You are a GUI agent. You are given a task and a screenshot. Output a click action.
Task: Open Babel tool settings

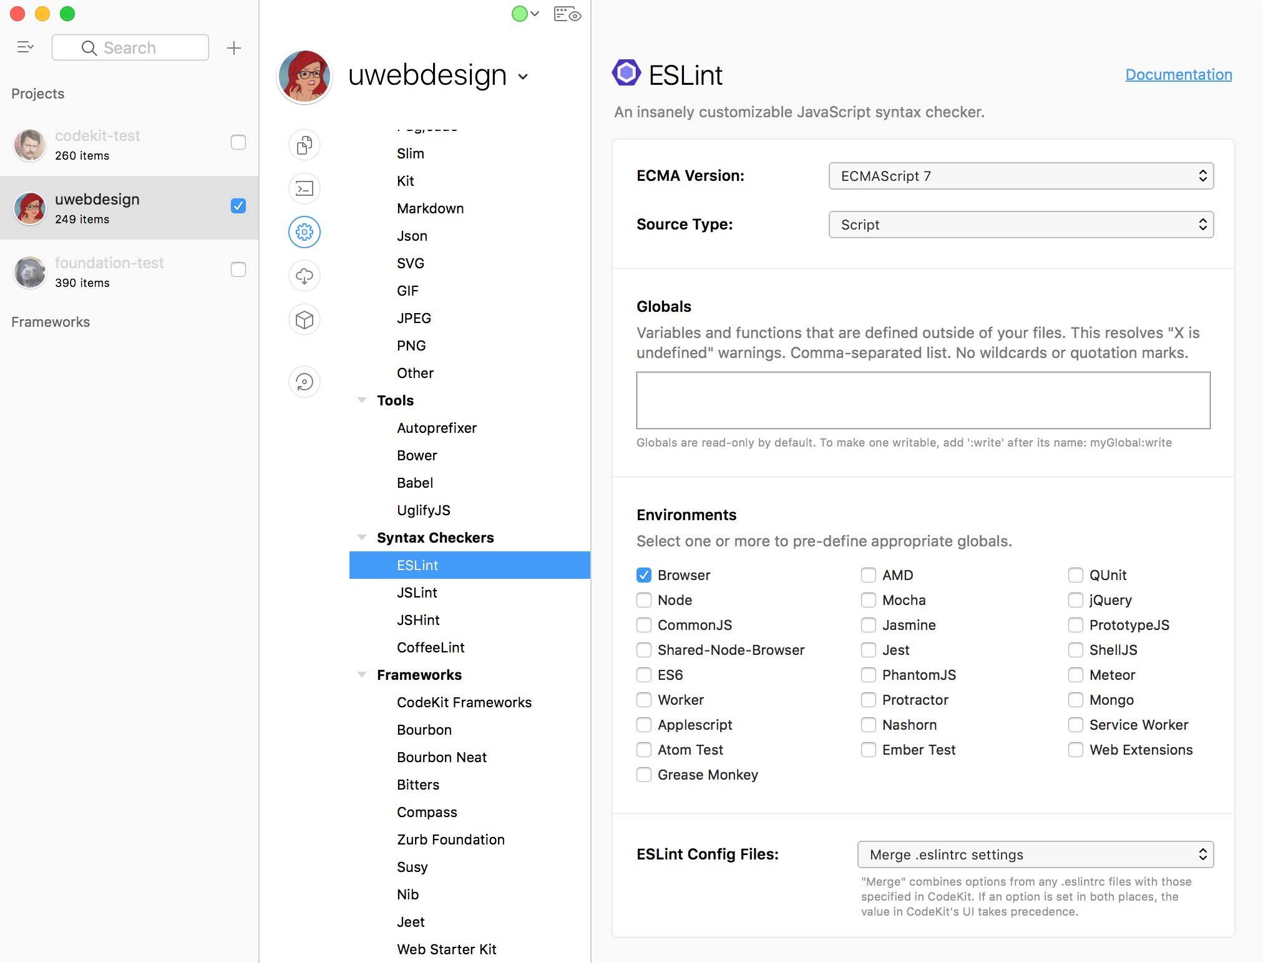(x=415, y=483)
